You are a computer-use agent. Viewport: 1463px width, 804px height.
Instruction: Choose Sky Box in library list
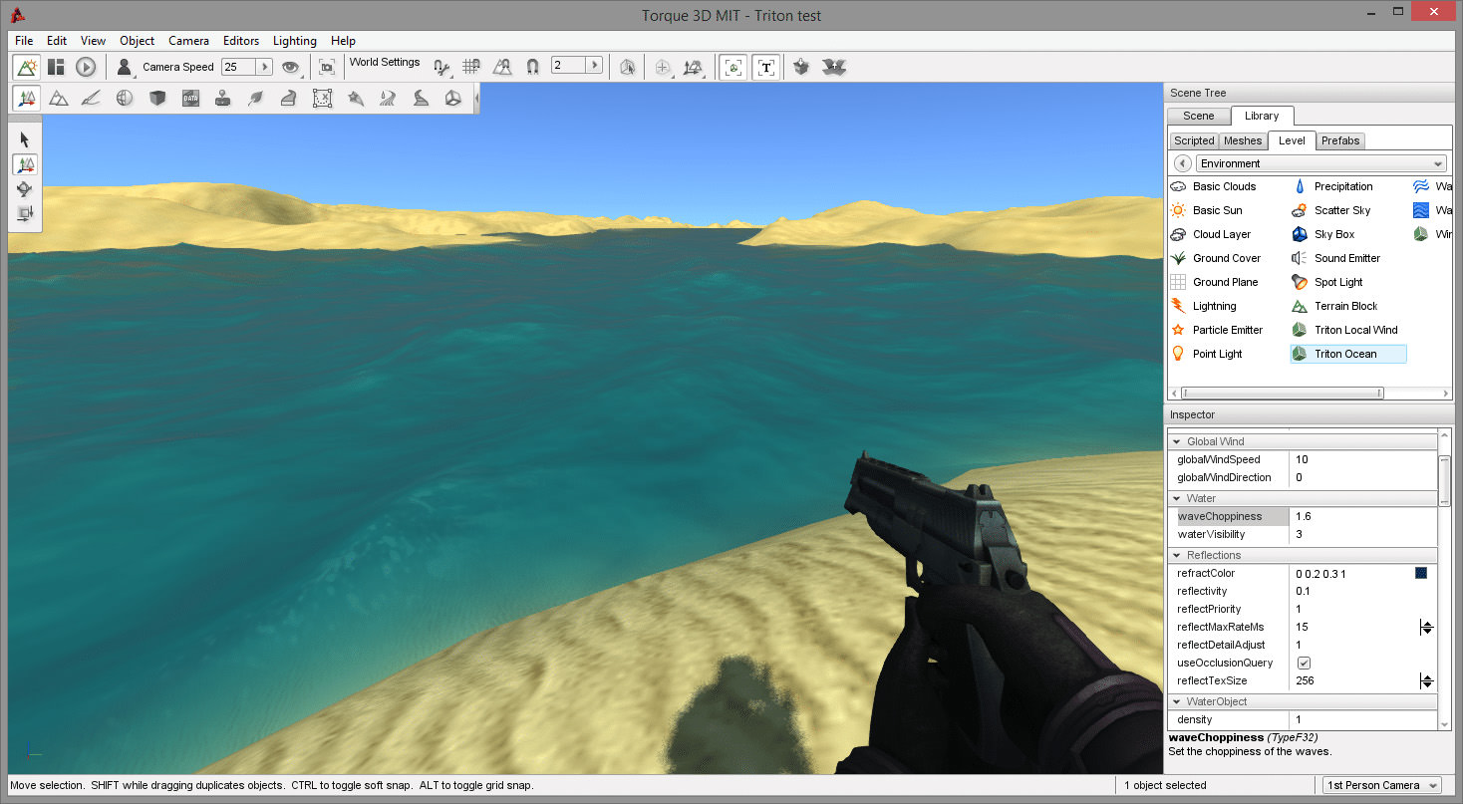coord(1333,234)
